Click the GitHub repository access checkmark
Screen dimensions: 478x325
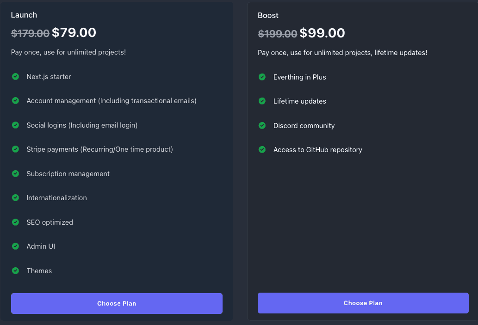tap(262, 149)
